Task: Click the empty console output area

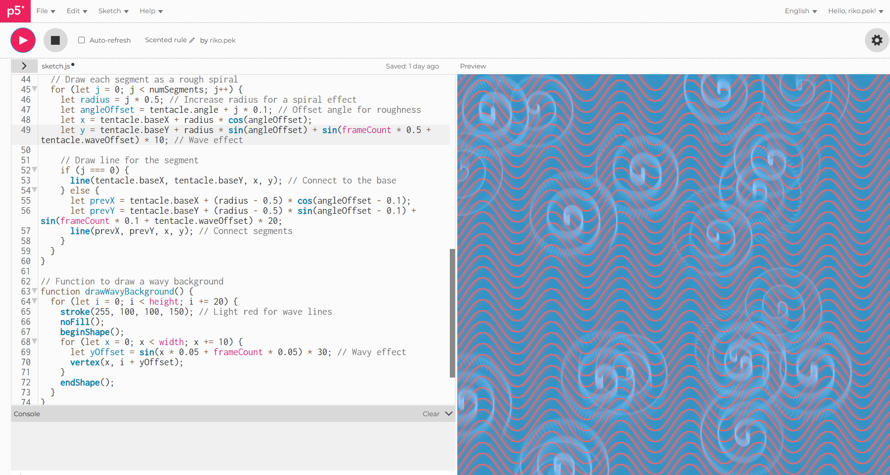Action: [x=233, y=446]
